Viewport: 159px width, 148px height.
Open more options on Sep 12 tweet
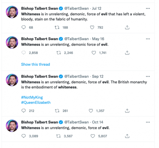click(148, 76)
